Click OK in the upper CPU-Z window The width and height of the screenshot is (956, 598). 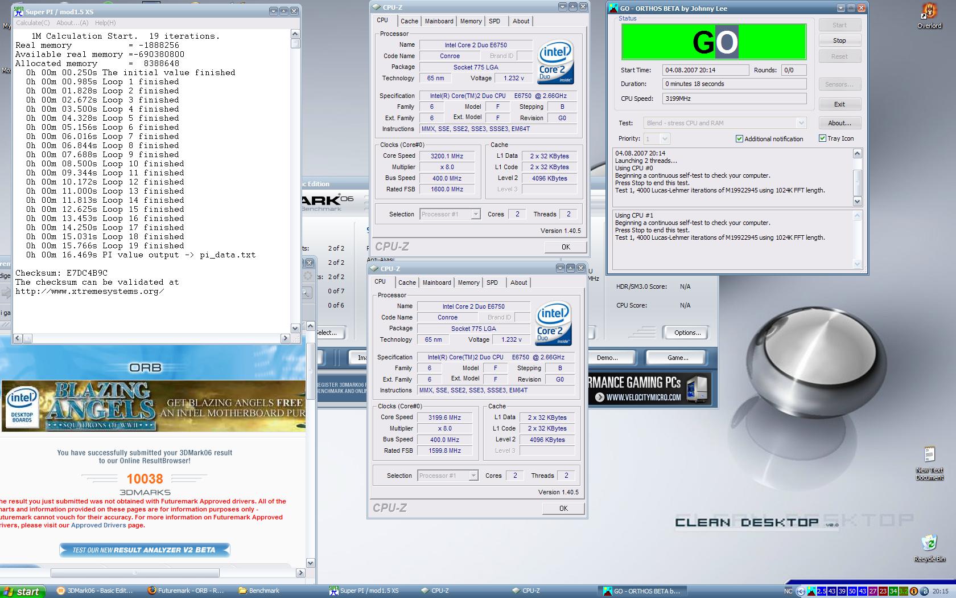click(x=566, y=247)
